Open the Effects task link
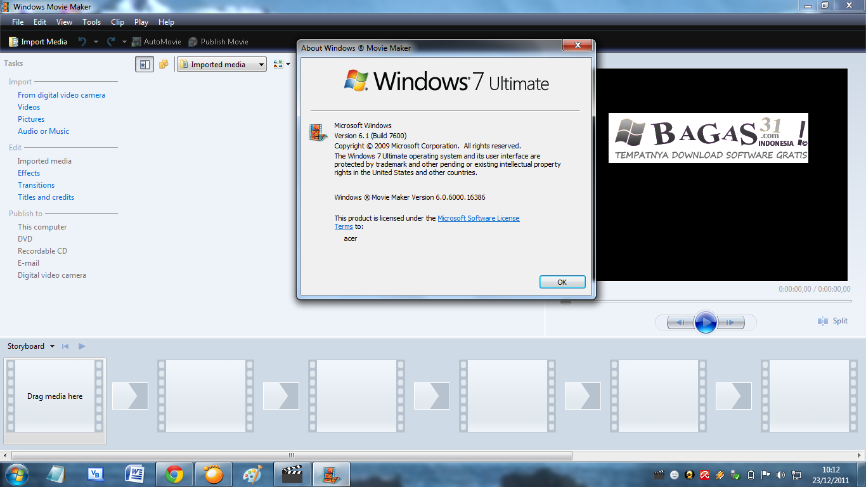This screenshot has height=487, width=866. point(29,173)
